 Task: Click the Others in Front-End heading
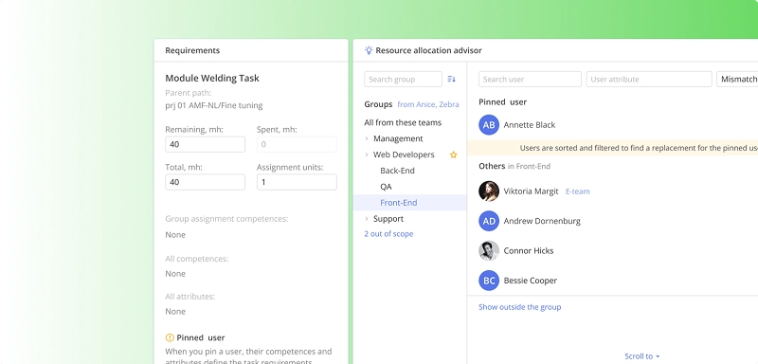[514, 166]
